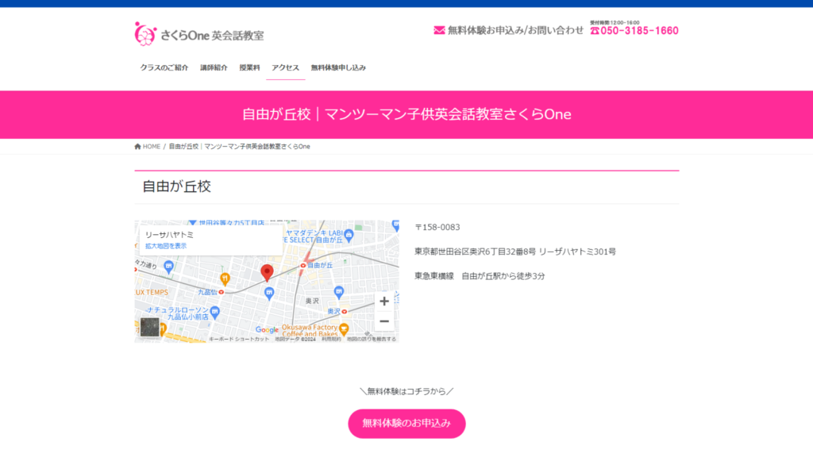Click the ナチュラルローソン store marker

coord(215,312)
